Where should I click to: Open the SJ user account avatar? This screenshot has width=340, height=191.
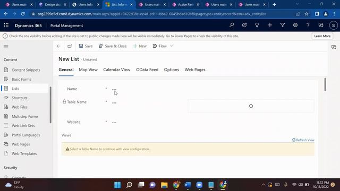(334, 25)
